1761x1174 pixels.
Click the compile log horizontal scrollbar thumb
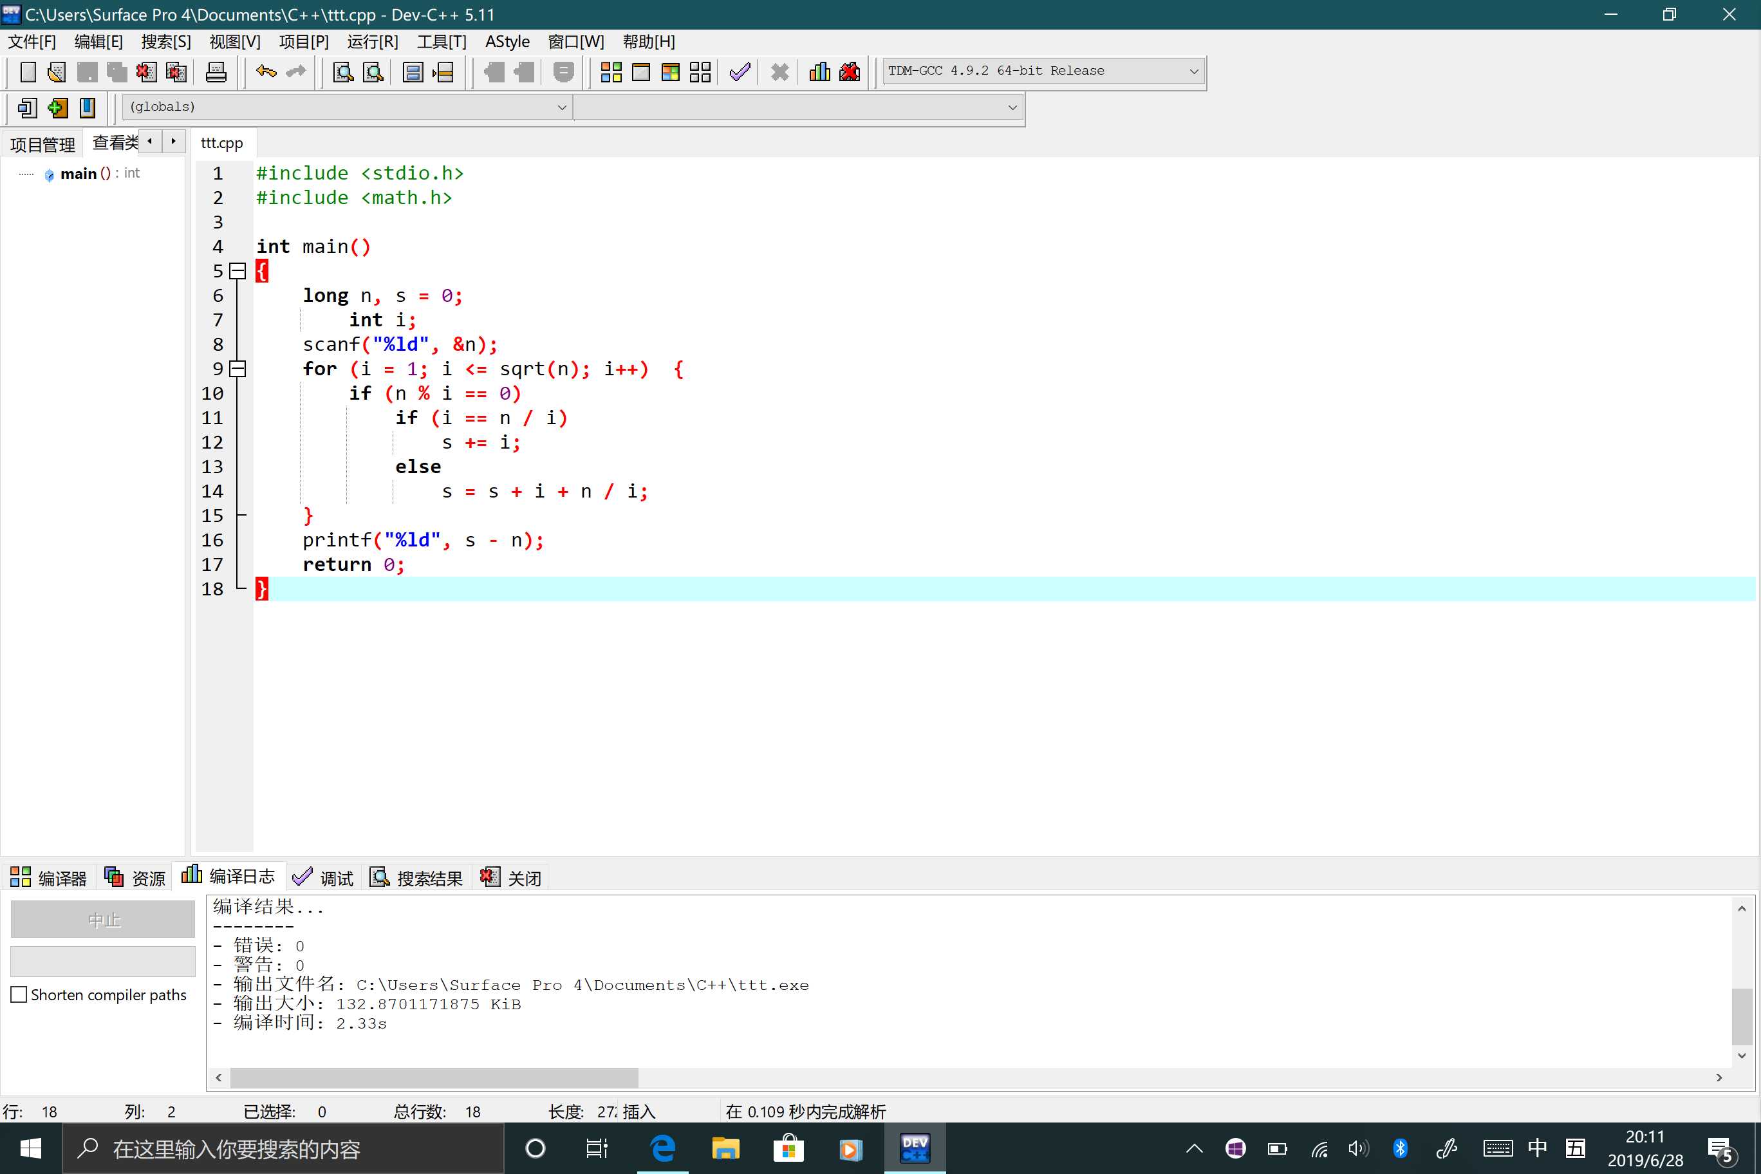point(434,1077)
